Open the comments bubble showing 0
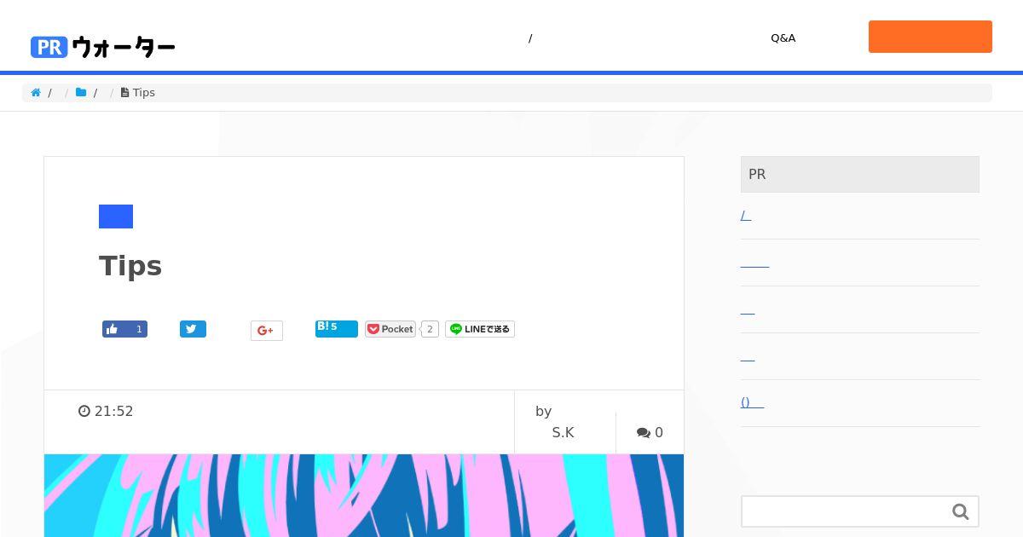This screenshot has width=1023, height=537. coord(650,432)
